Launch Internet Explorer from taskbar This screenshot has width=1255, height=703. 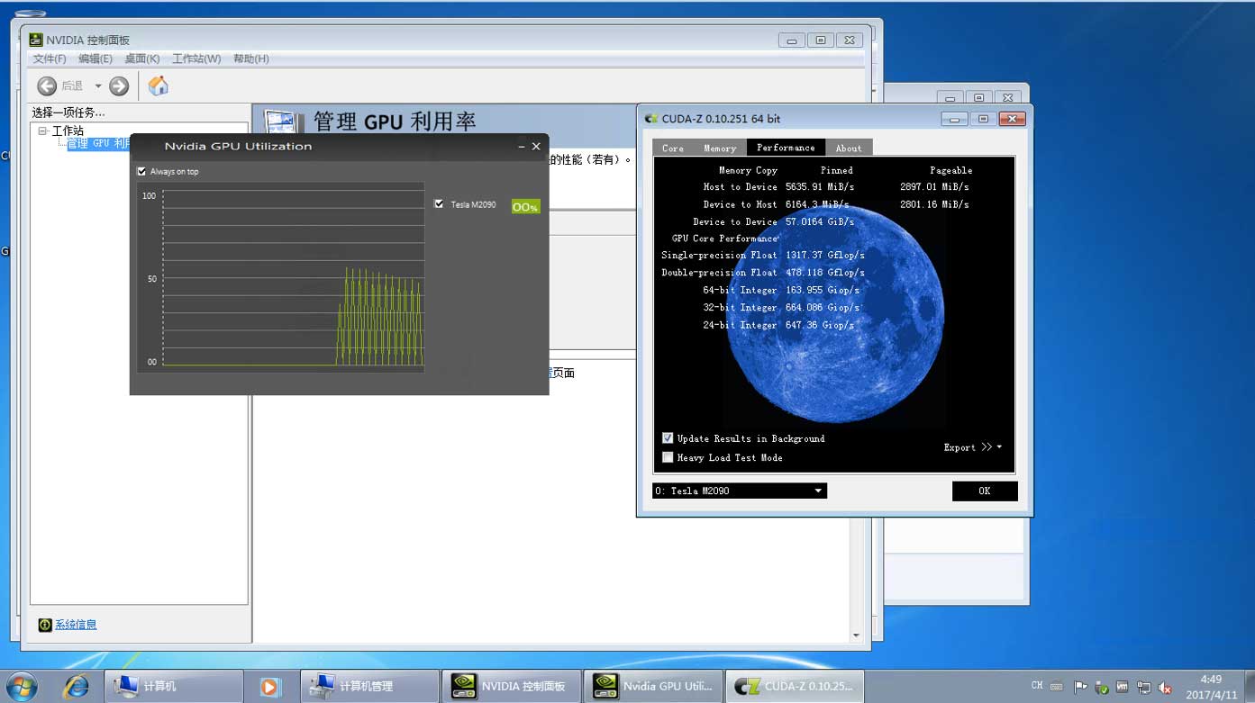[x=77, y=686]
